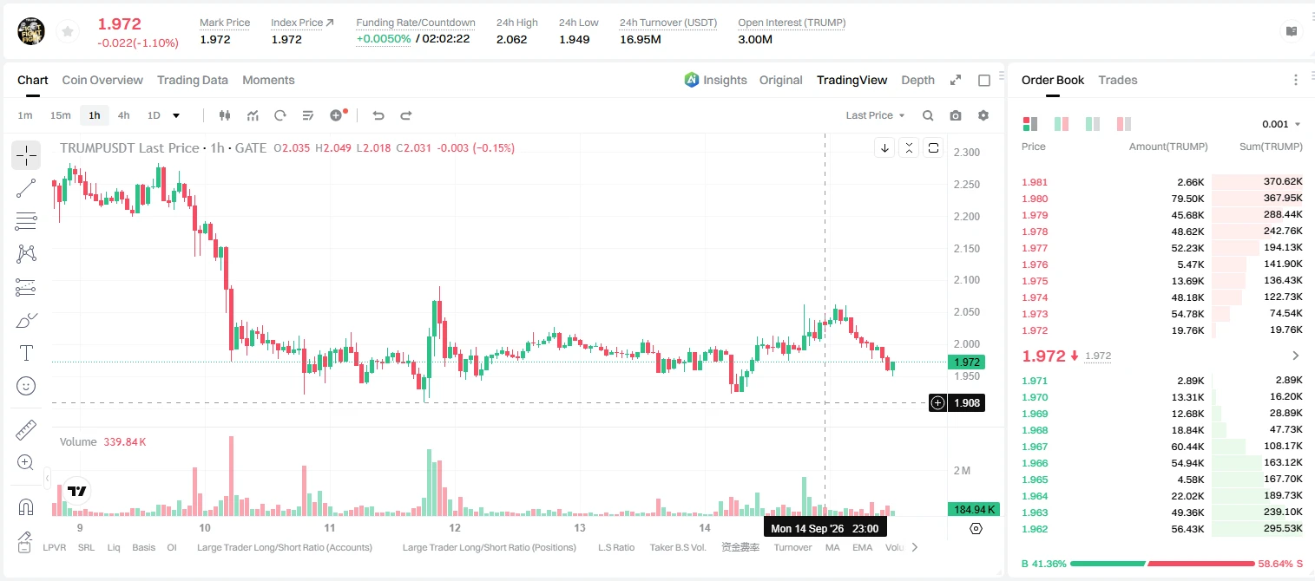Image resolution: width=1315 pixels, height=581 pixels.
Task: Show combined buy and sell order book
Action: point(1030,124)
